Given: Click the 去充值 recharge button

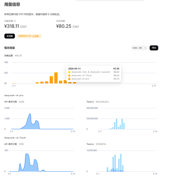Looking at the screenshot, I should (x=10, y=36).
